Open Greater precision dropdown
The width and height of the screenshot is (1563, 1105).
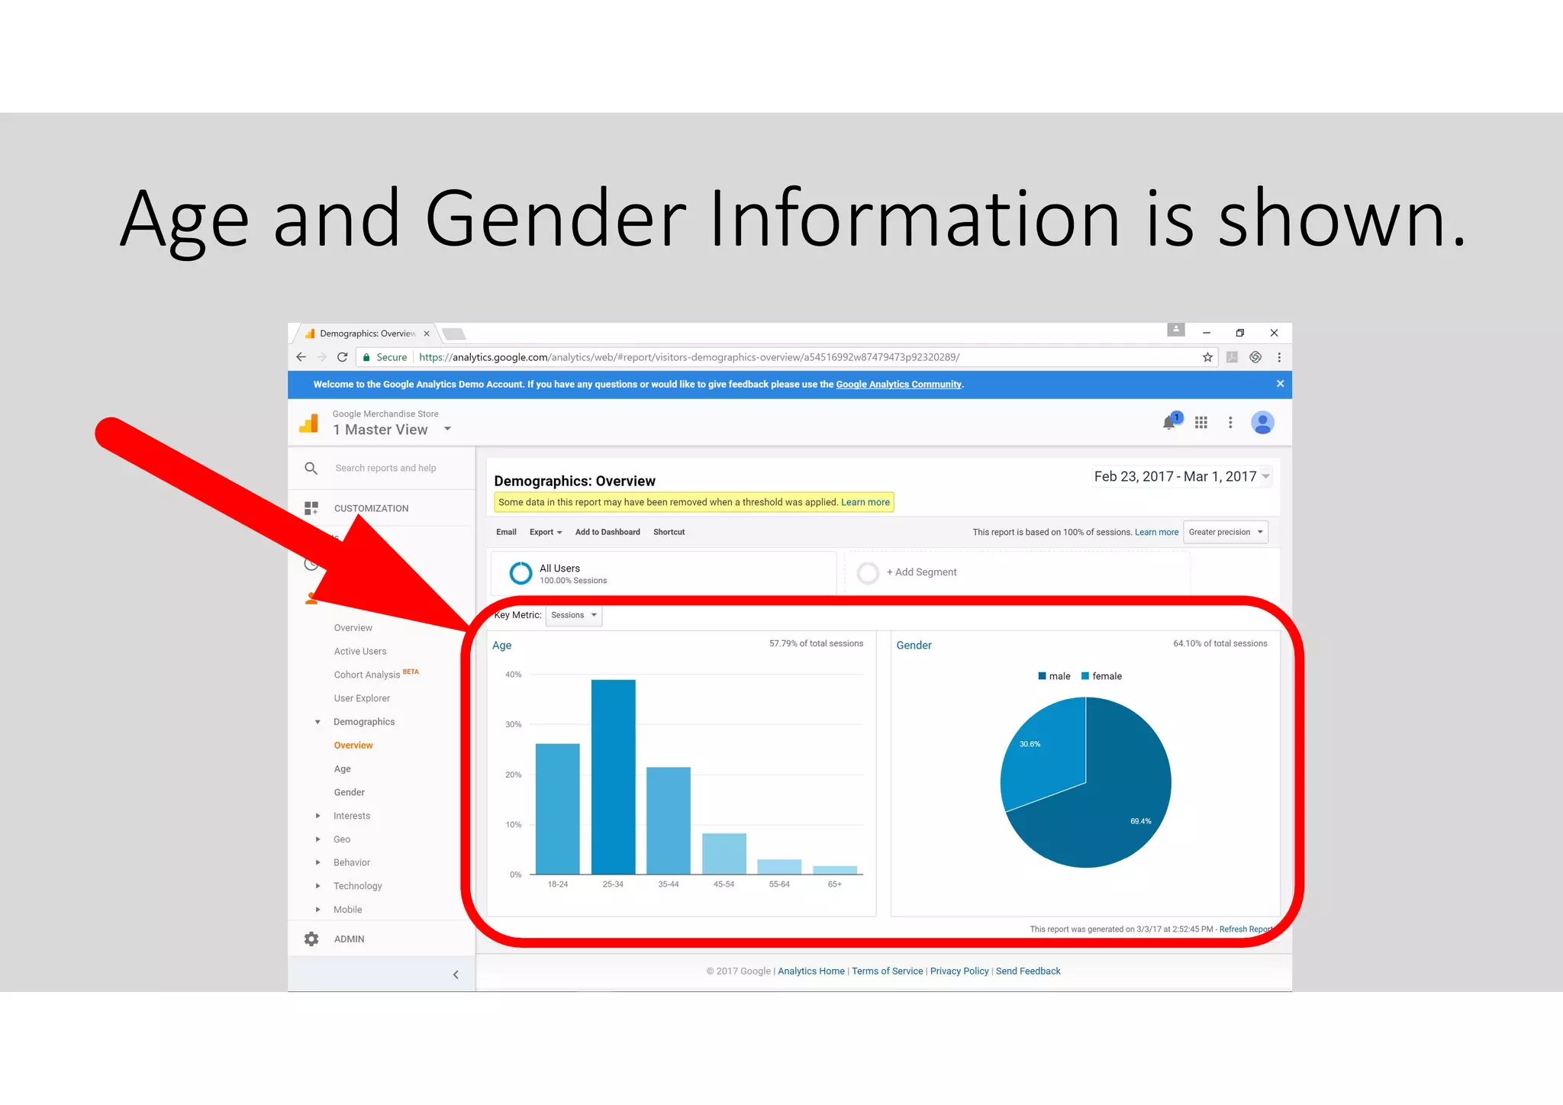[x=1226, y=532]
